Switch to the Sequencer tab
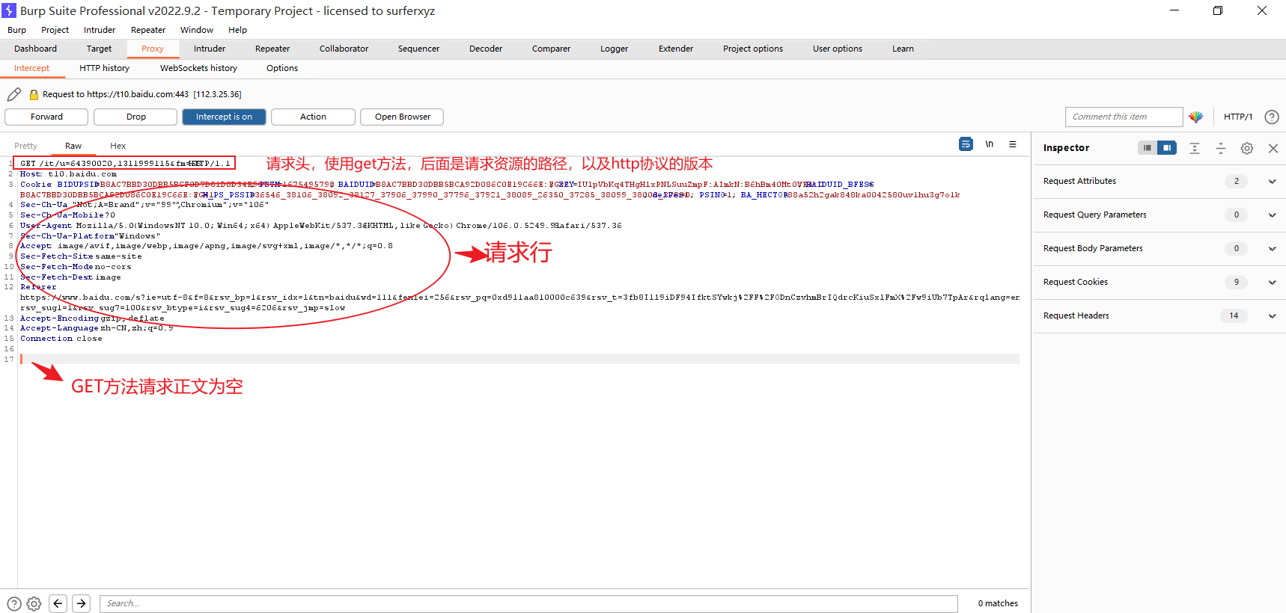Screen dimensions: 1286x613 click(x=418, y=49)
